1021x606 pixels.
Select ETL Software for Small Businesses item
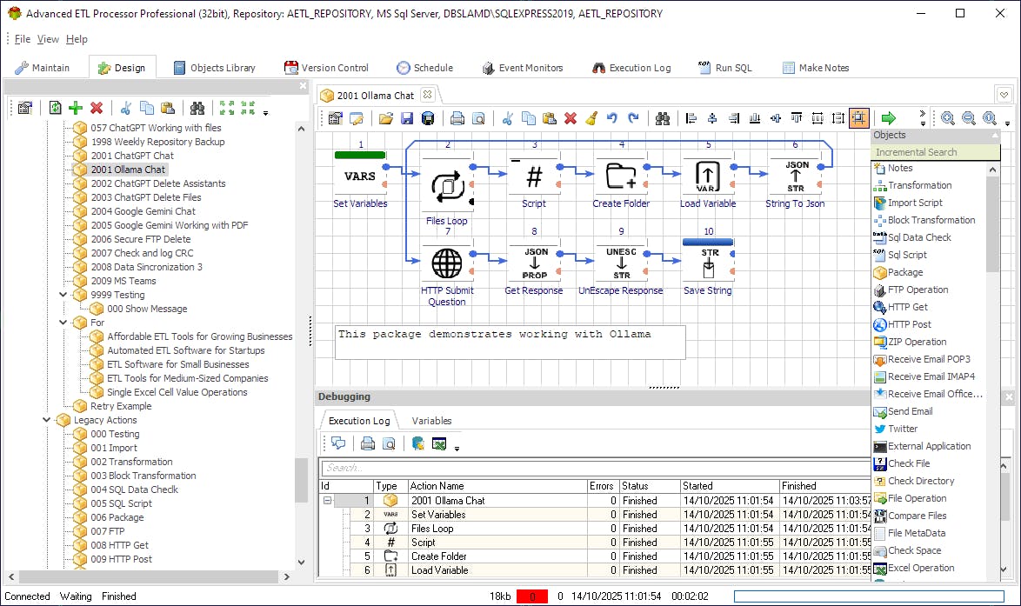pos(177,364)
